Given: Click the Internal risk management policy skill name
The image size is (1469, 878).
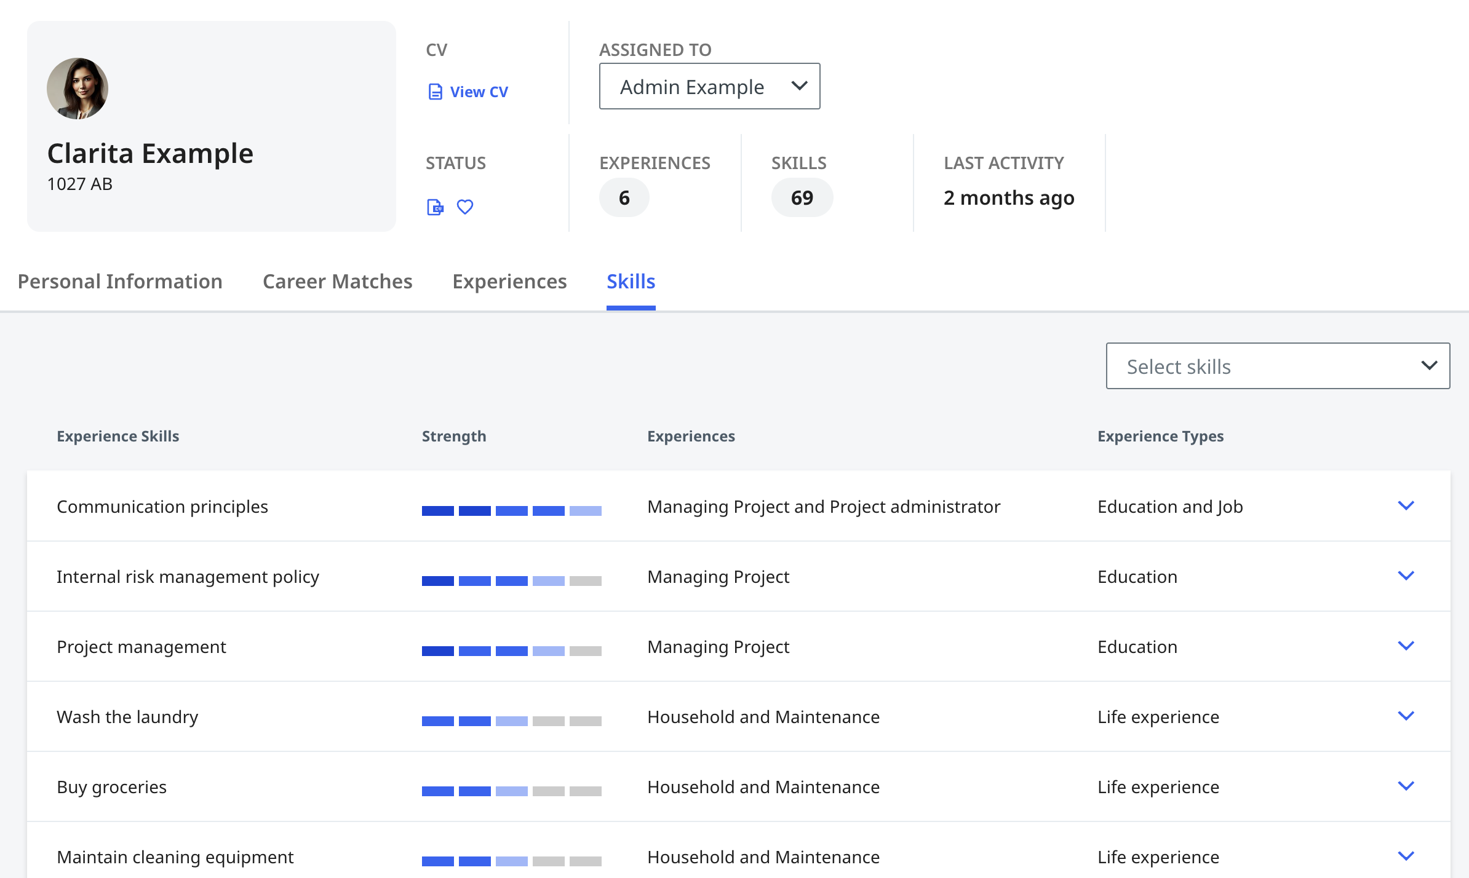Looking at the screenshot, I should (188, 577).
